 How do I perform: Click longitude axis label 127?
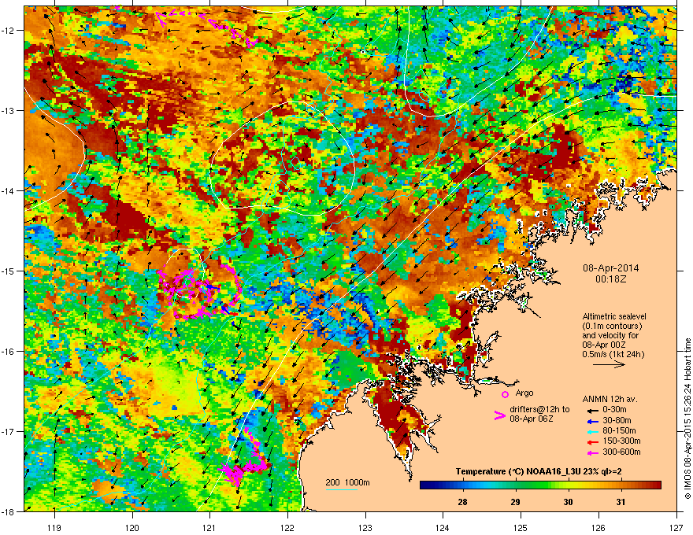tap(676, 527)
